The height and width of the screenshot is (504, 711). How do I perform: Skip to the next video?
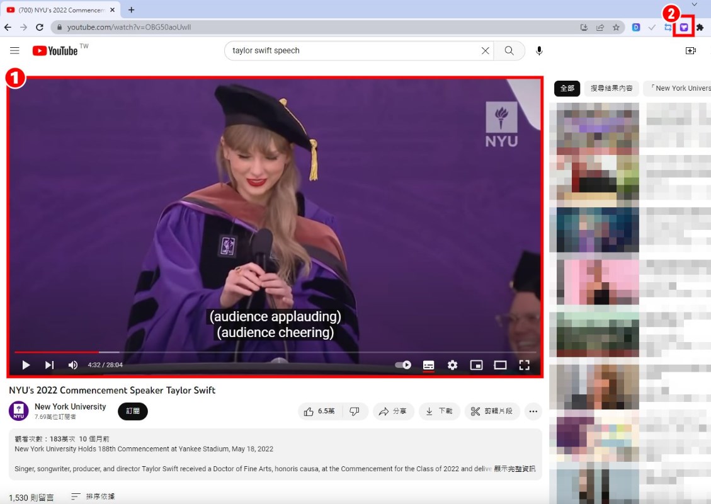click(x=49, y=365)
